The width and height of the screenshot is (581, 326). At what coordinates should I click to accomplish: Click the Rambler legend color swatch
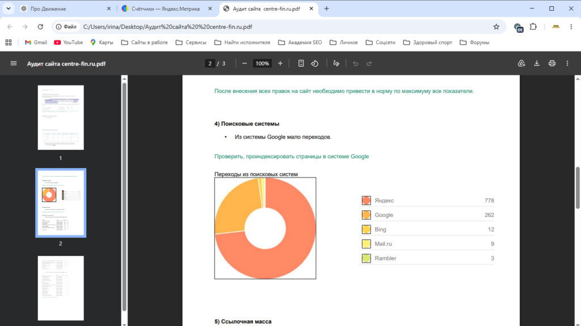[366, 258]
